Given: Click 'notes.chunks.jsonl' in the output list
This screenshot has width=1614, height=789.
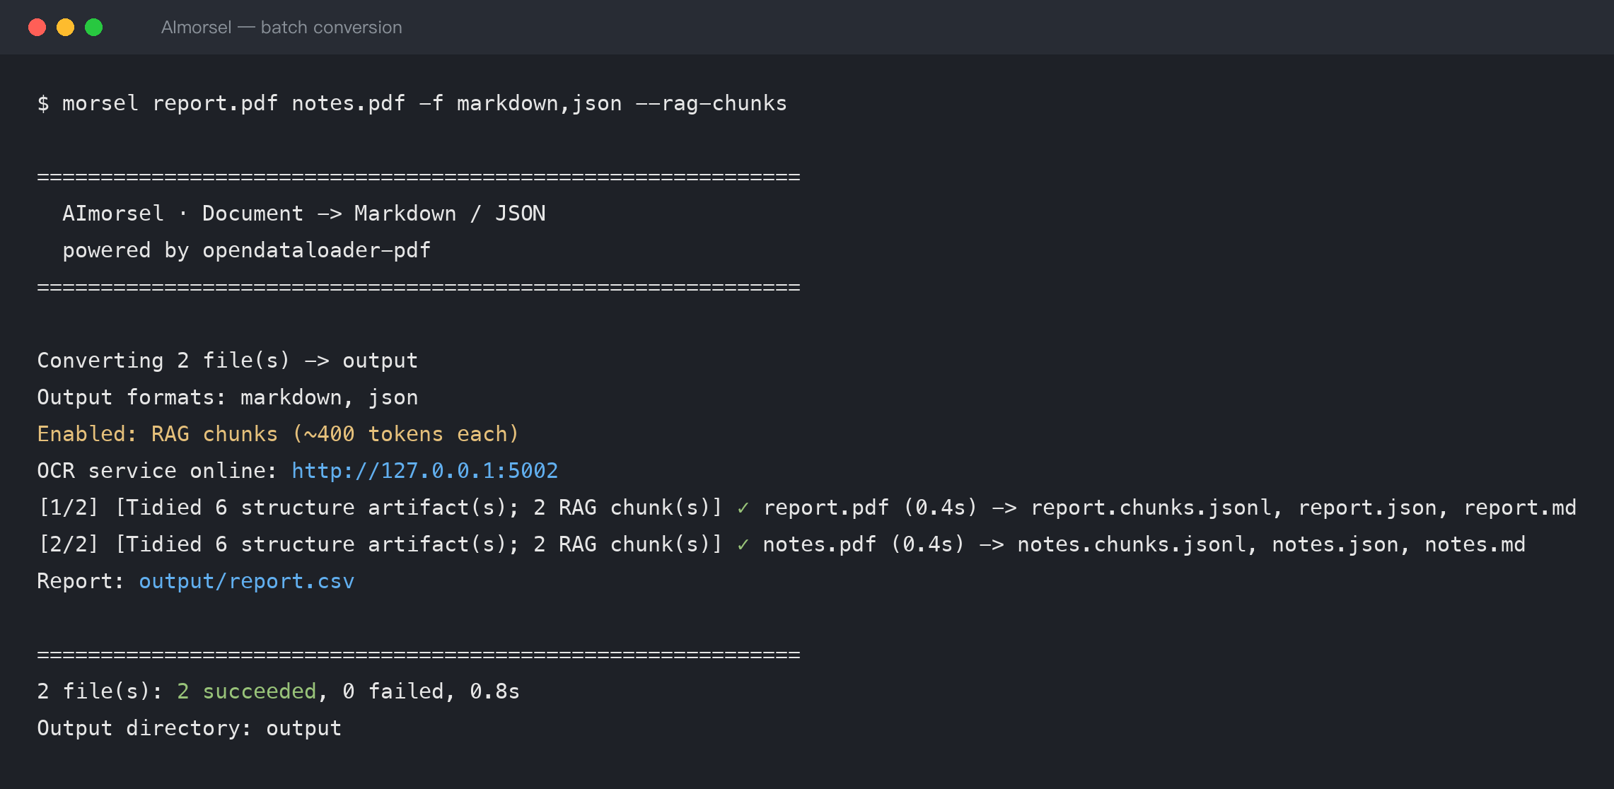Looking at the screenshot, I should (x=1132, y=544).
